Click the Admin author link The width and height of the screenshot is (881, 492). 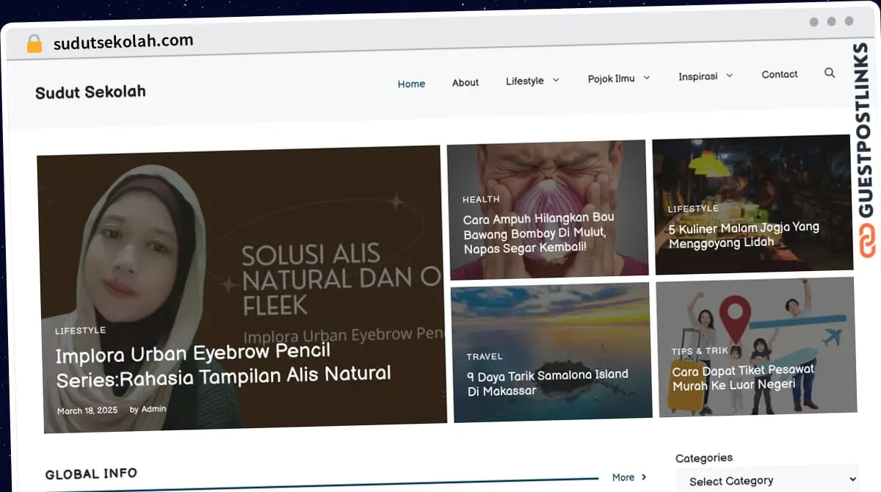(x=153, y=409)
